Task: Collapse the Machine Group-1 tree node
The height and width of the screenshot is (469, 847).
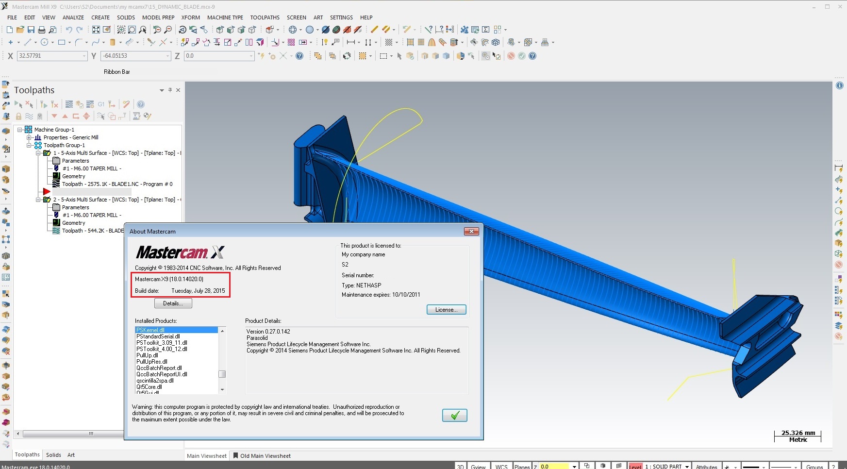Action: [20, 130]
